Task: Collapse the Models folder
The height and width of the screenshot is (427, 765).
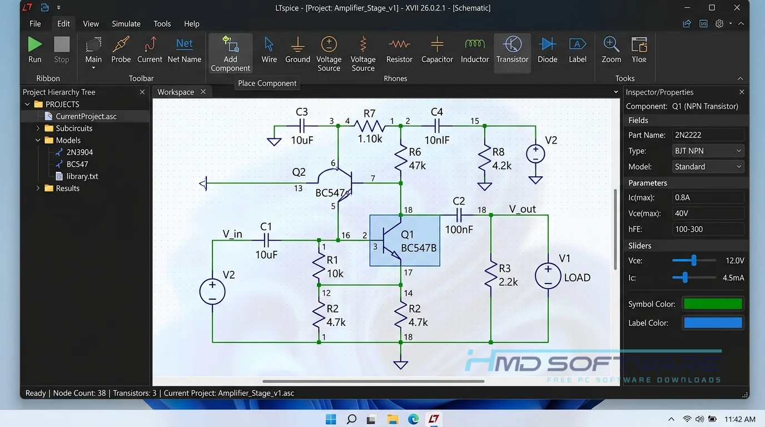Action: point(38,140)
